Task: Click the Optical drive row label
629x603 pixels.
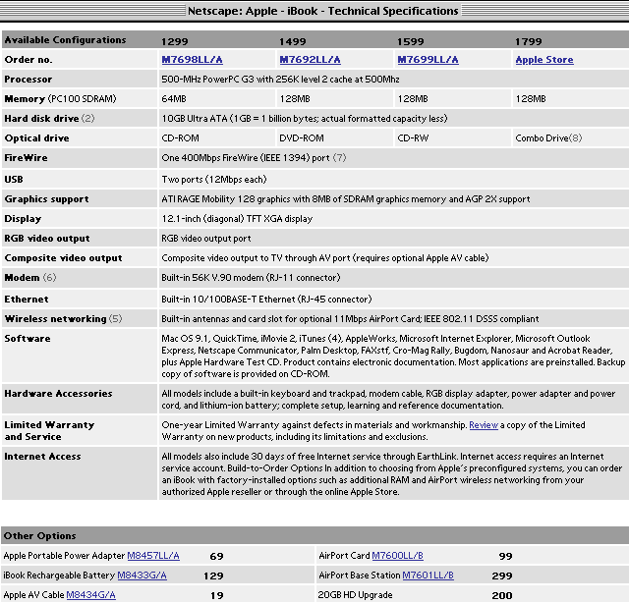Action: tap(37, 138)
